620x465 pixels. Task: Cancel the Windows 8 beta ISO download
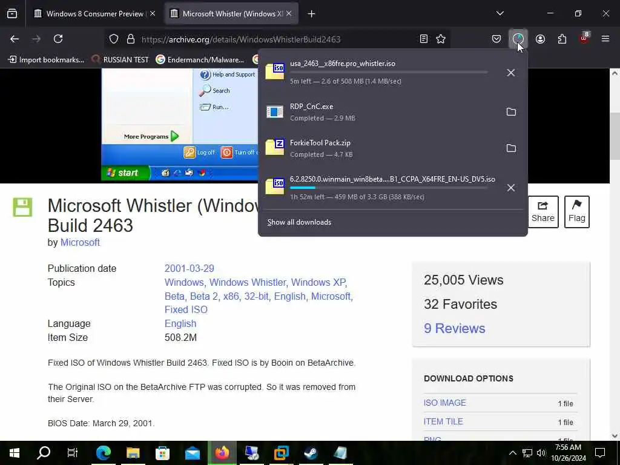[x=511, y=188]
